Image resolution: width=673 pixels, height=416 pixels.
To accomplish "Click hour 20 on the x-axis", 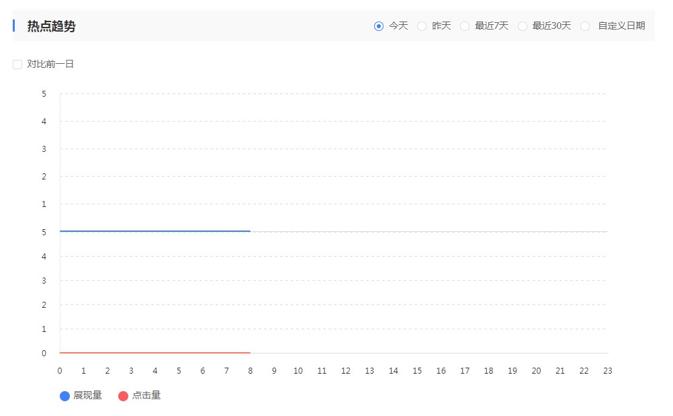I will coord(536,371).
